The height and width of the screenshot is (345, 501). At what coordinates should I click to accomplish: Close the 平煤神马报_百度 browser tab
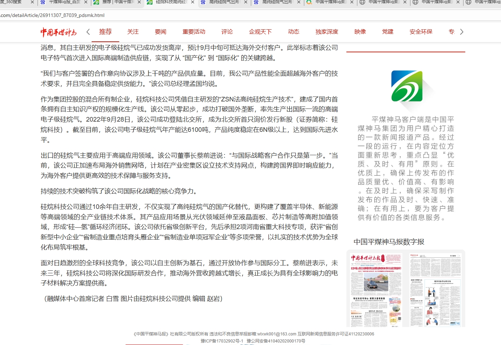[86, 2]
